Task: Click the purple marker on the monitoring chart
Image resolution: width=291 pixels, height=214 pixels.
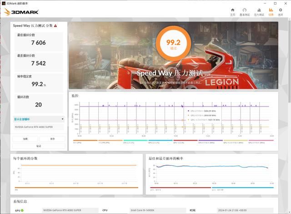Action: coord(182,106)
